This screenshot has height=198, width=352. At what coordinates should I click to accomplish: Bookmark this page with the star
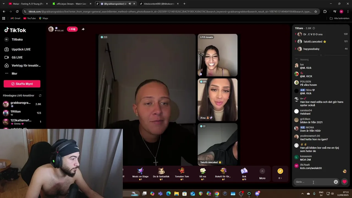pyautogui.click(x=316, y=12)
